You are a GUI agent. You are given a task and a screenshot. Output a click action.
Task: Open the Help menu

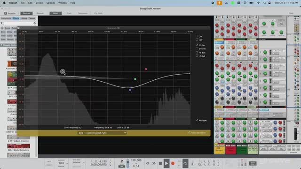coord(73,3)
